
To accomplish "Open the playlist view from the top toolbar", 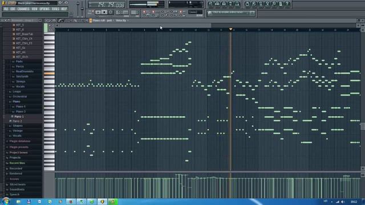I will [210, 4].
